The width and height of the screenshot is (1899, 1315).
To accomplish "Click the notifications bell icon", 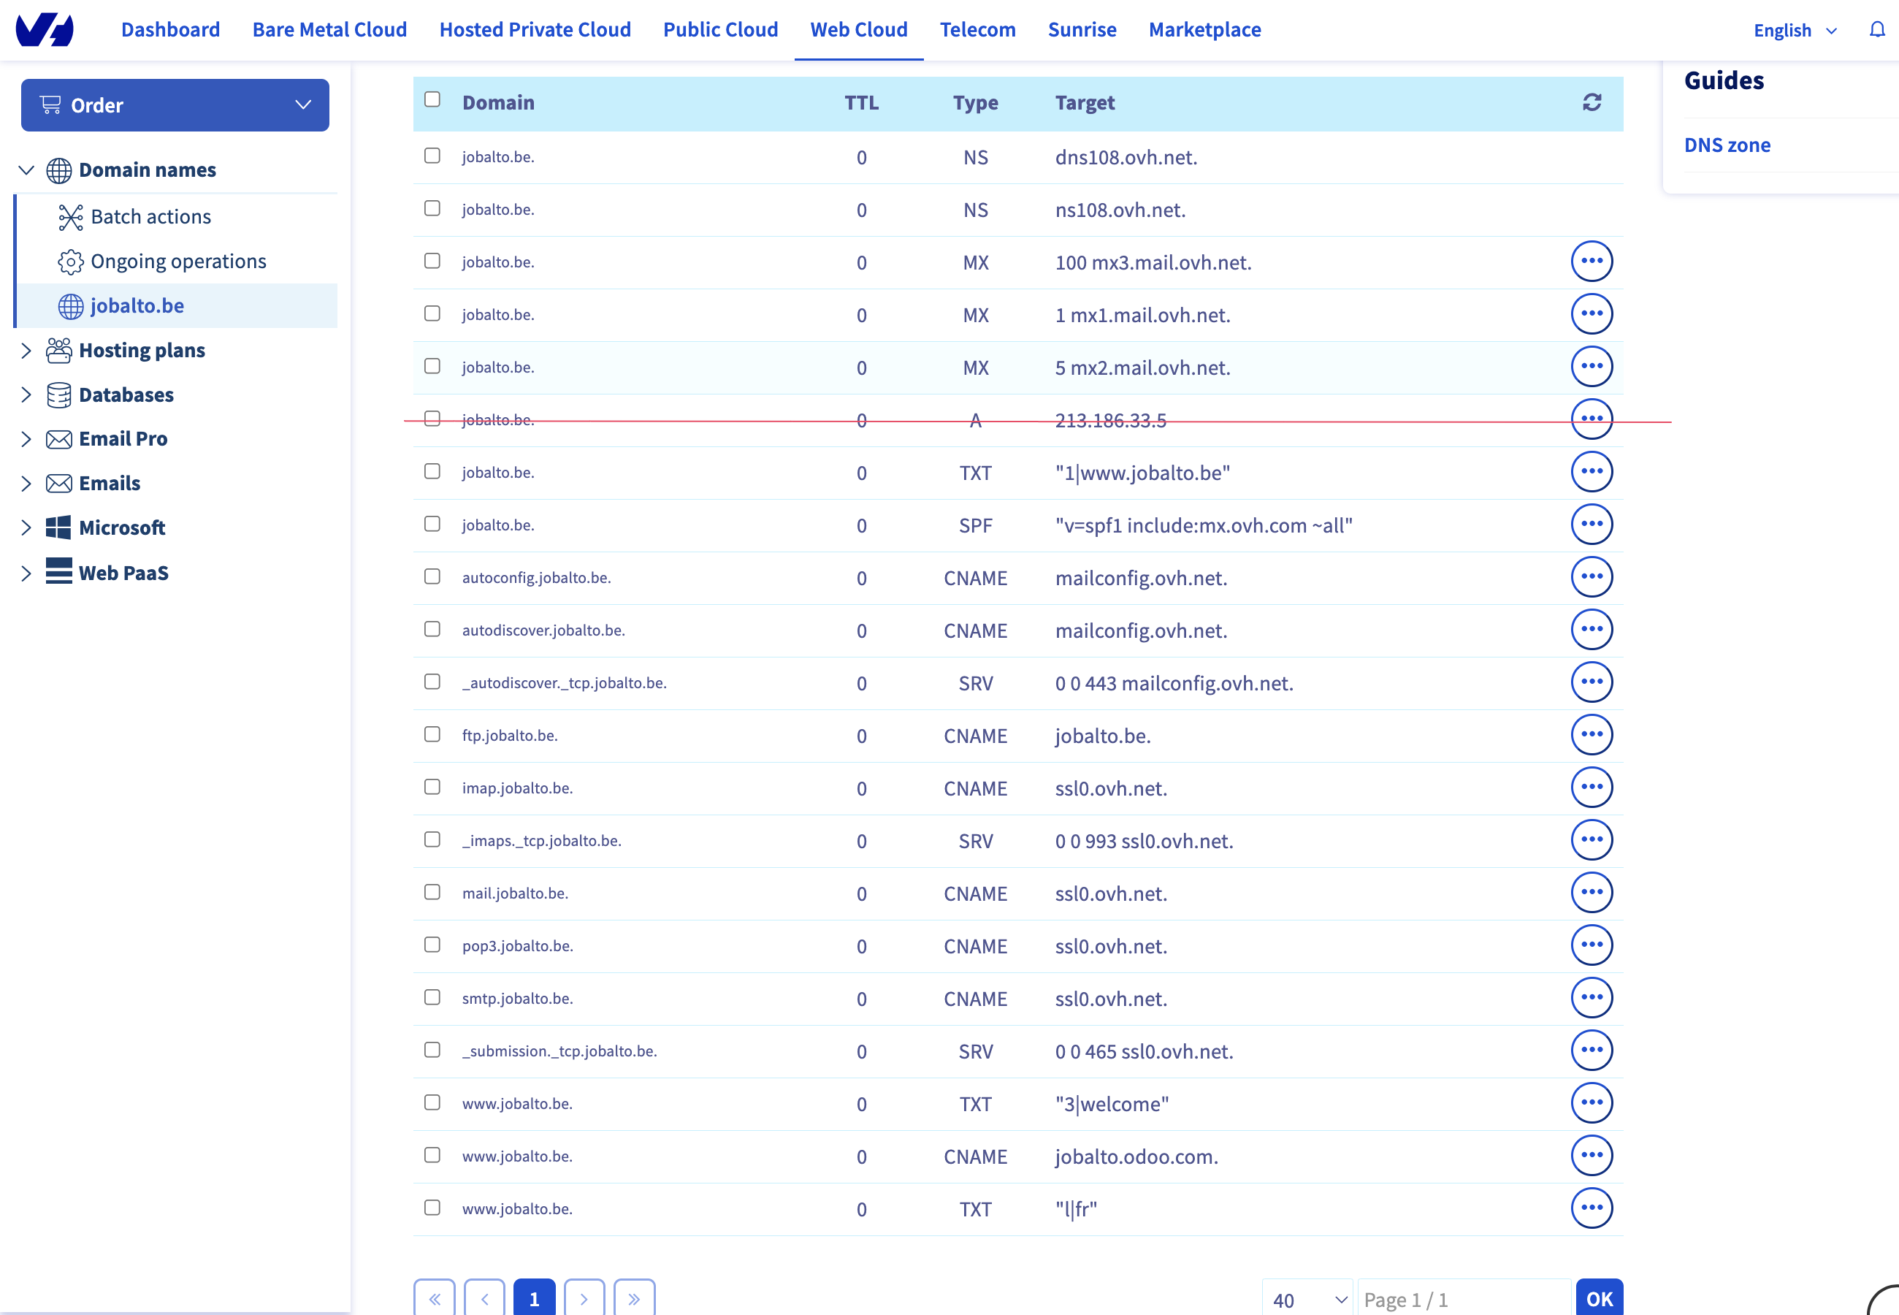I will [1877, 30].
